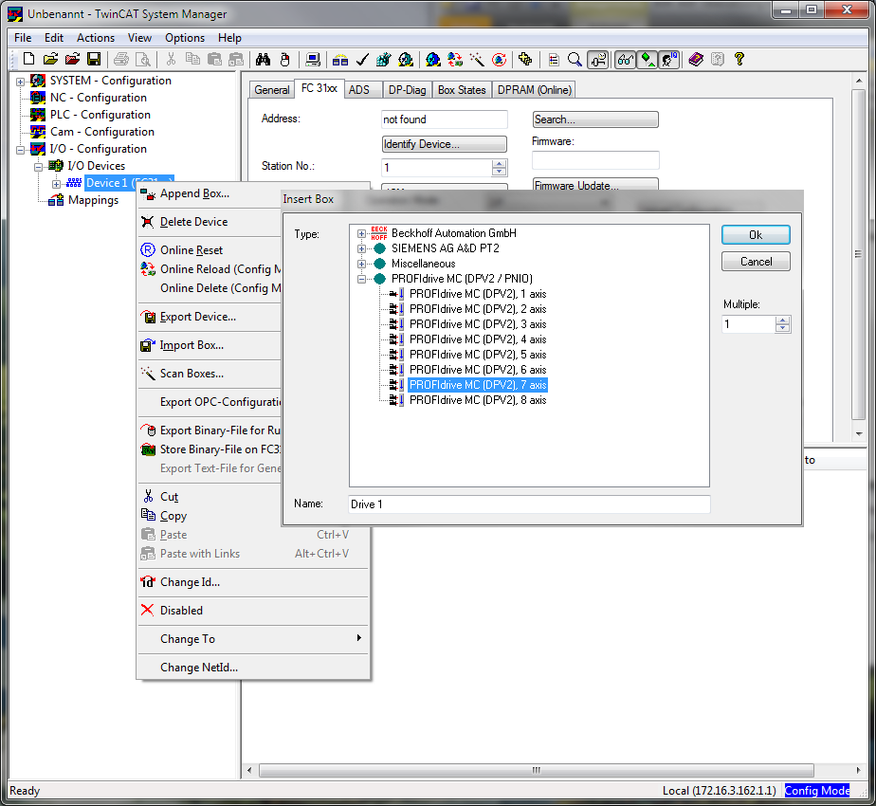Toggle the glasses Show Online Data button
Viewport: 876px width, 806px height.
[x=625, y=59]
